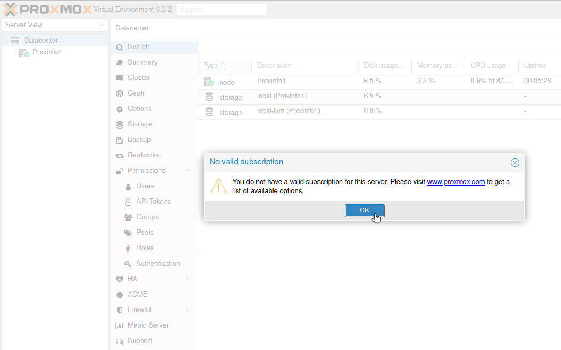Expand the HA submenu arrow
Viewport: 561px width, 350px height.
(x=188, y=279)
